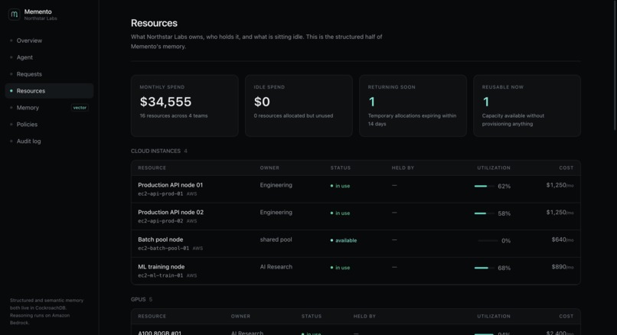The height and width of the screenshot is (335, 617).
Task: Click the page scrollbar
Action: pos(615,65)
